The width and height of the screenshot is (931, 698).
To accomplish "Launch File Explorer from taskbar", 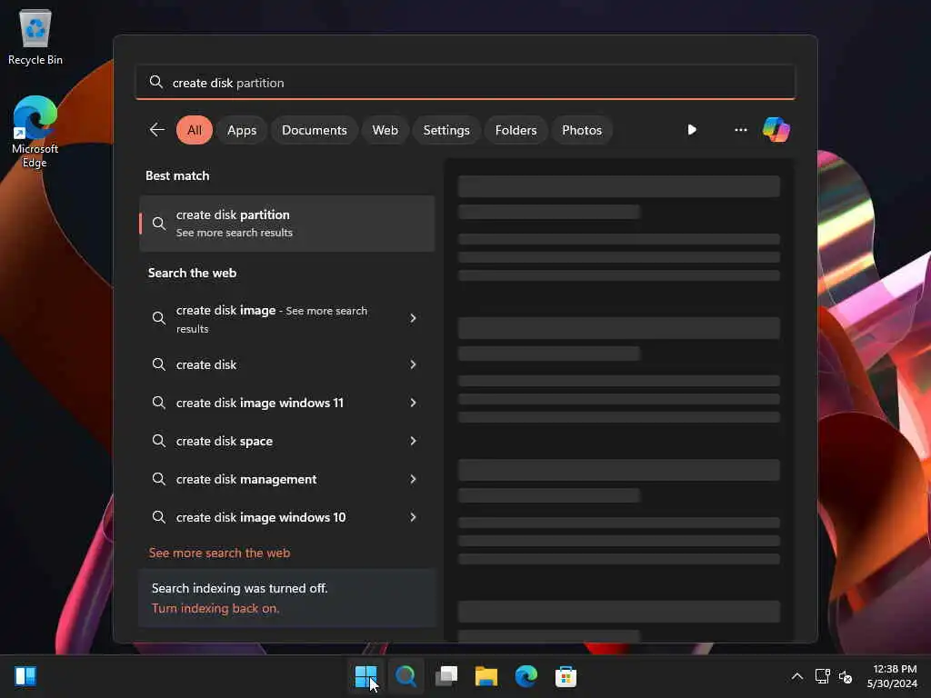I will pyautogui.click(x=486, y=676).
